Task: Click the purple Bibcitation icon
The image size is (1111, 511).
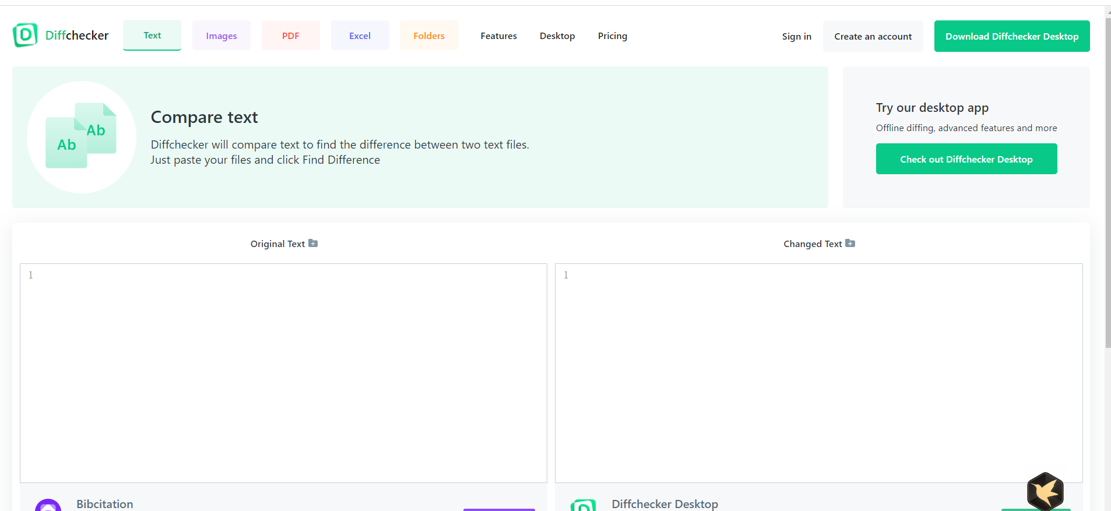Action: pos(48,505)
